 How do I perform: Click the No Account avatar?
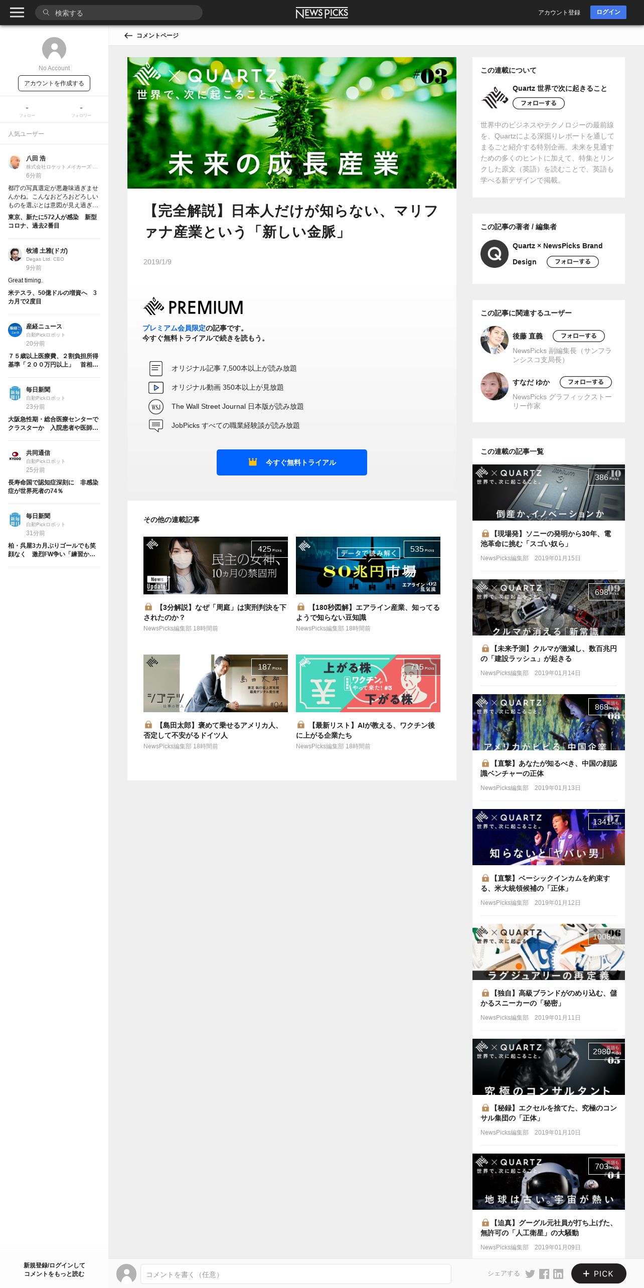pos(54,49)
